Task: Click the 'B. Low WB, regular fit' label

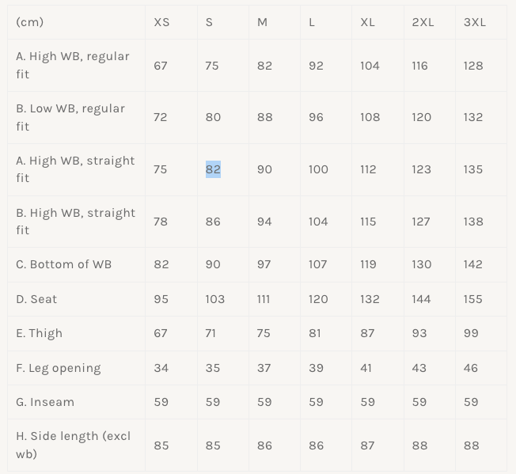Action: [x=70, y=117]
